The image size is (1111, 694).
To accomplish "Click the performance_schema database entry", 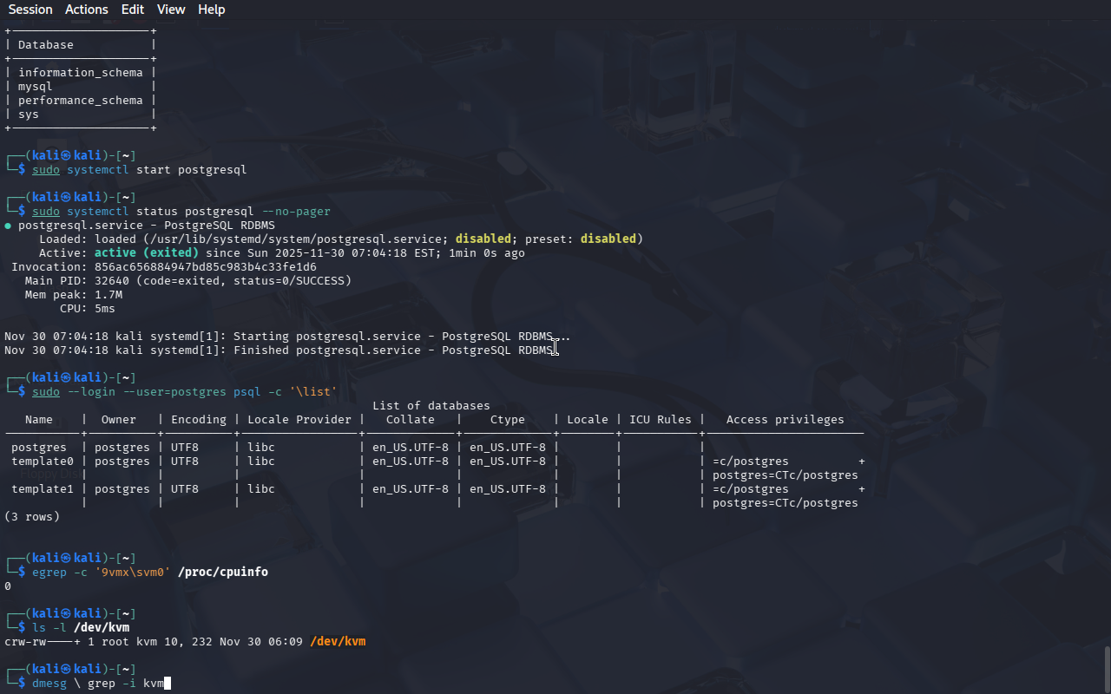I will pos(80,101).
